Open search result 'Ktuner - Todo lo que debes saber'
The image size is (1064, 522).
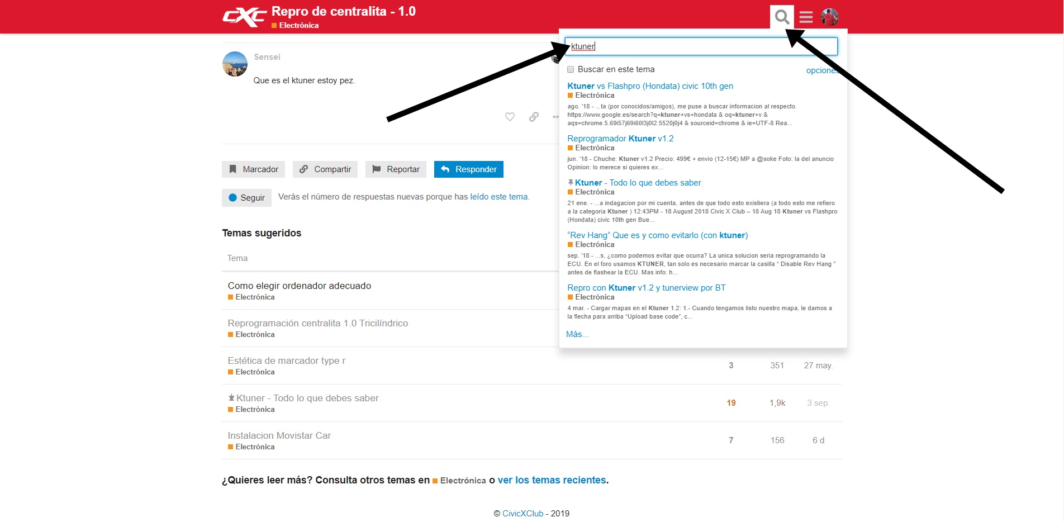point(638,183)
